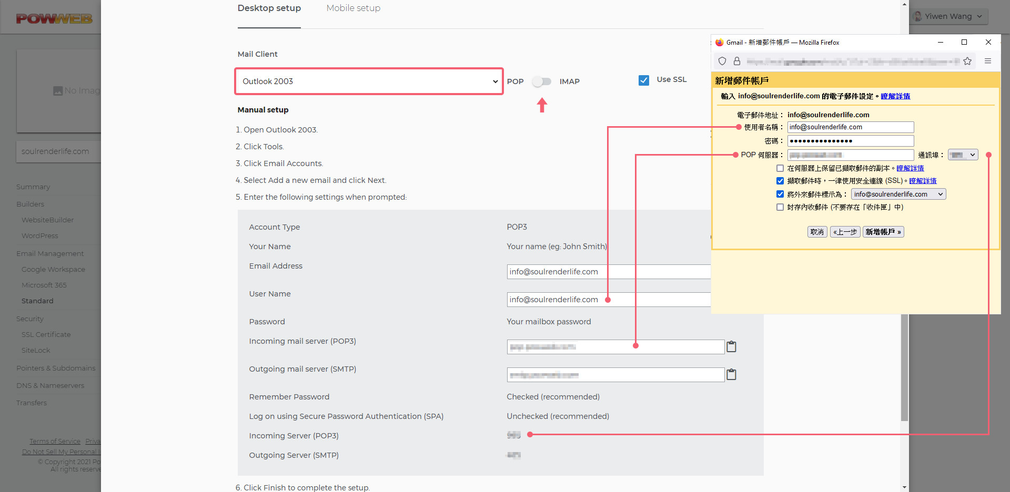This screenshot has width=1010, height=492.
Task: Open 瞭解詳情 link beside email settings heading
Action: [895, 96]
